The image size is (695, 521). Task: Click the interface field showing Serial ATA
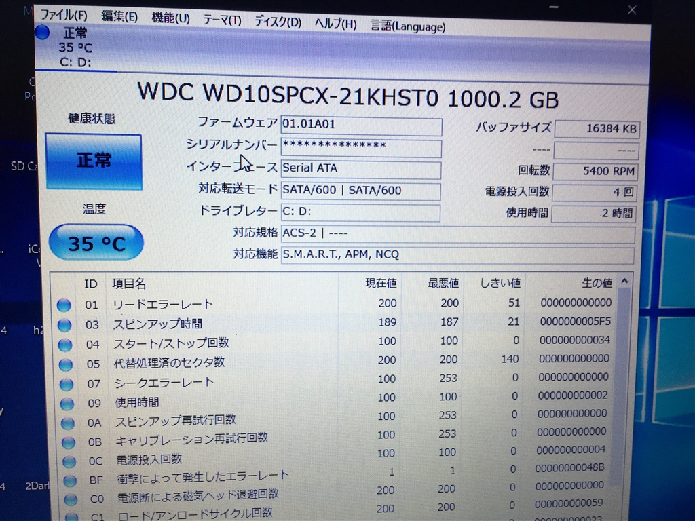361,169
